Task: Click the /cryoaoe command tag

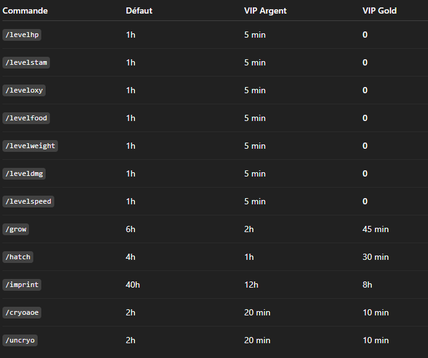Action: tap(22, 312)
